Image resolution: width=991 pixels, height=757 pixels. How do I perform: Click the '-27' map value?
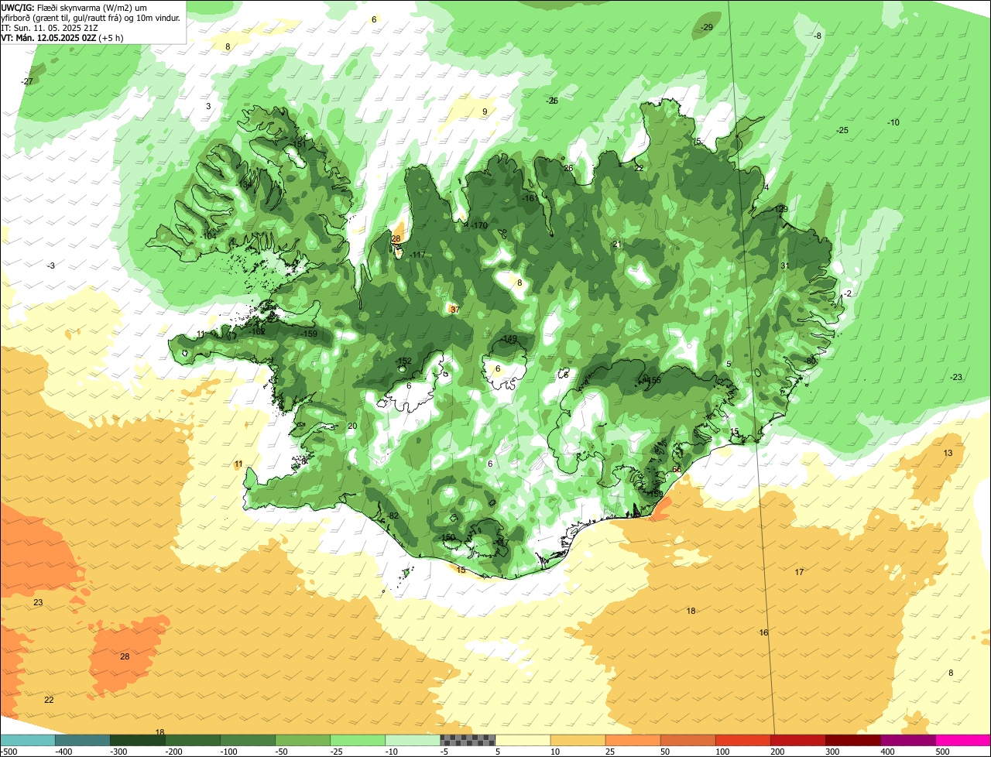pyautogui.click(x=28, y=81)
